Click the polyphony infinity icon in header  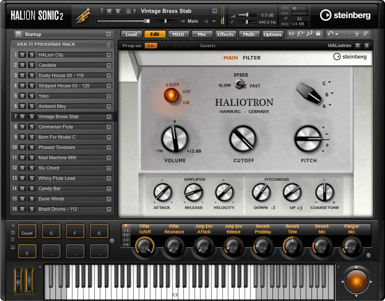(214, 21)
